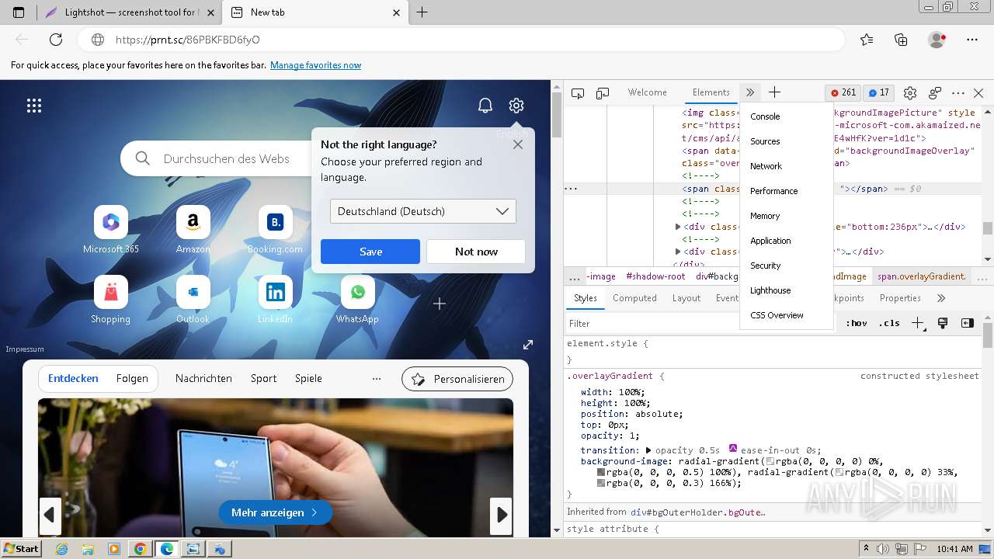This screenshot has height=559, width=994.
Task: Click the rgba(0, 0, 0, 0.3) color swatch
Action: tap(601, 483)
